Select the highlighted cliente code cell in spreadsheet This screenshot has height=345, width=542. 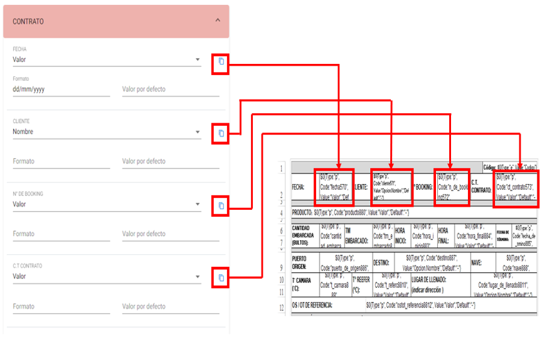(391, 187)
